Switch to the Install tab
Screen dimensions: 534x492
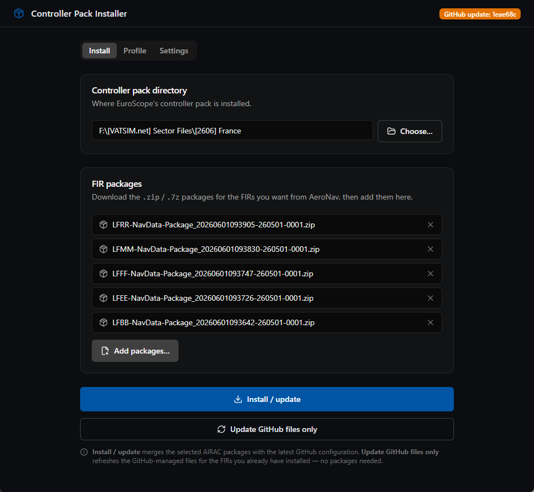(x=100, y=51)
